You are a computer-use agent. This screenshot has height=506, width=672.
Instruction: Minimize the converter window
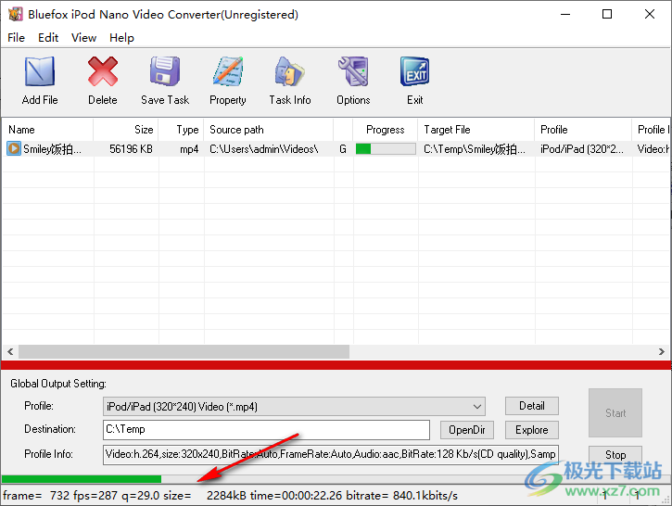[565, 14]
